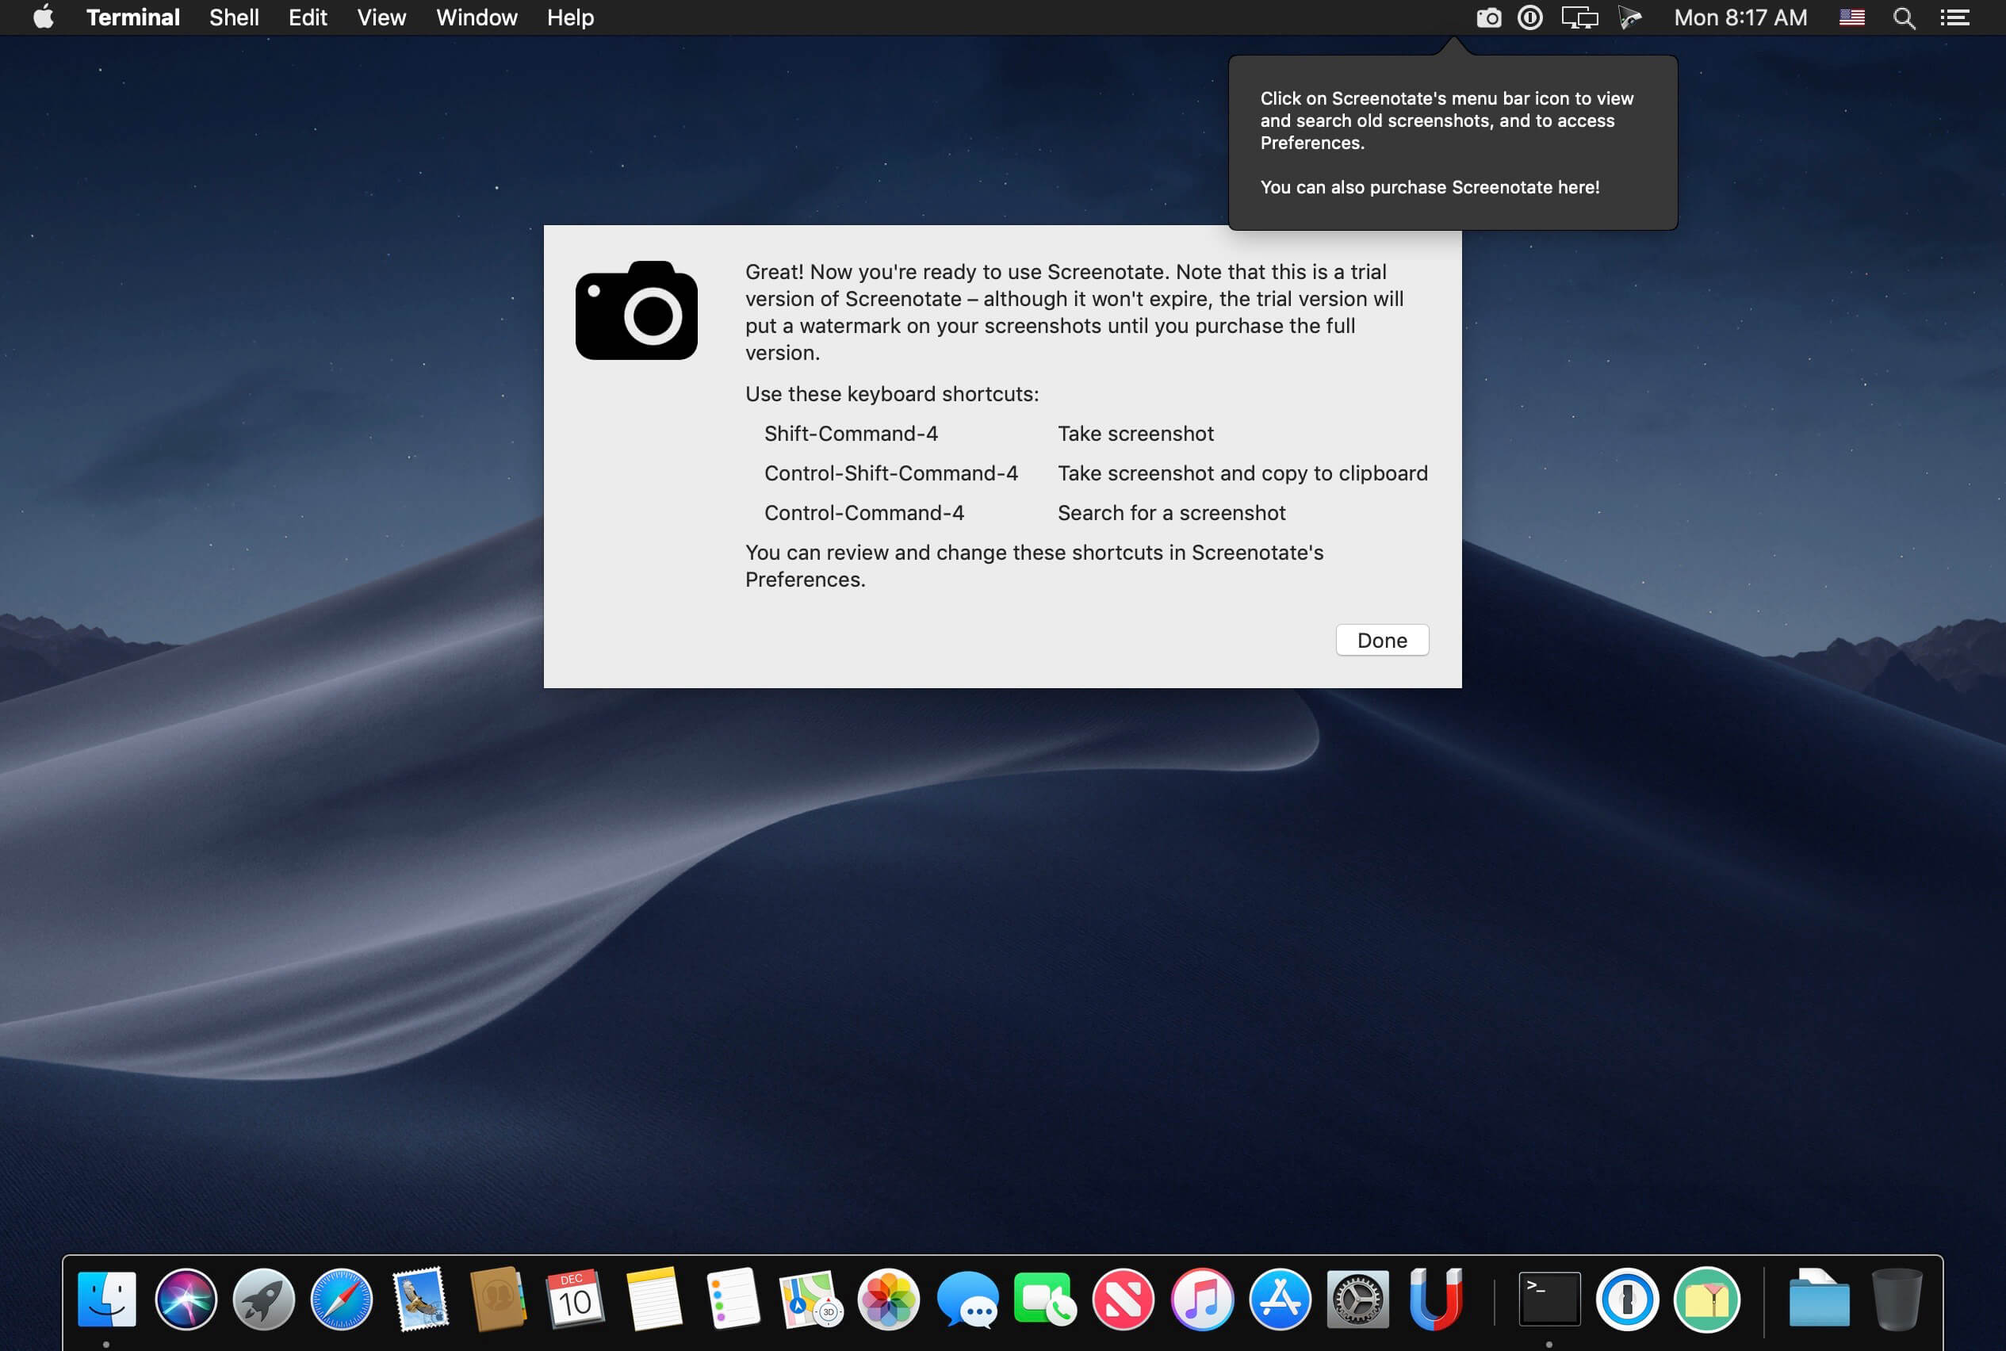Open the Trash in the dock
2006x1351 pixels.
[1896, 1299]
